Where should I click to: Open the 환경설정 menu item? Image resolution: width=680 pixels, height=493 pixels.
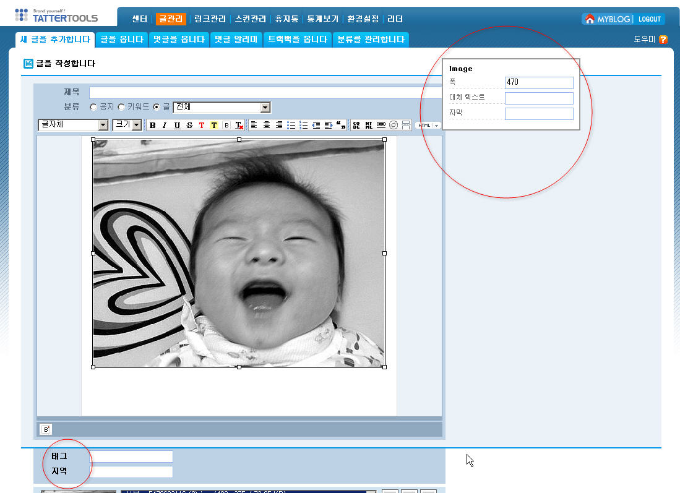click(x=363, y=19)
